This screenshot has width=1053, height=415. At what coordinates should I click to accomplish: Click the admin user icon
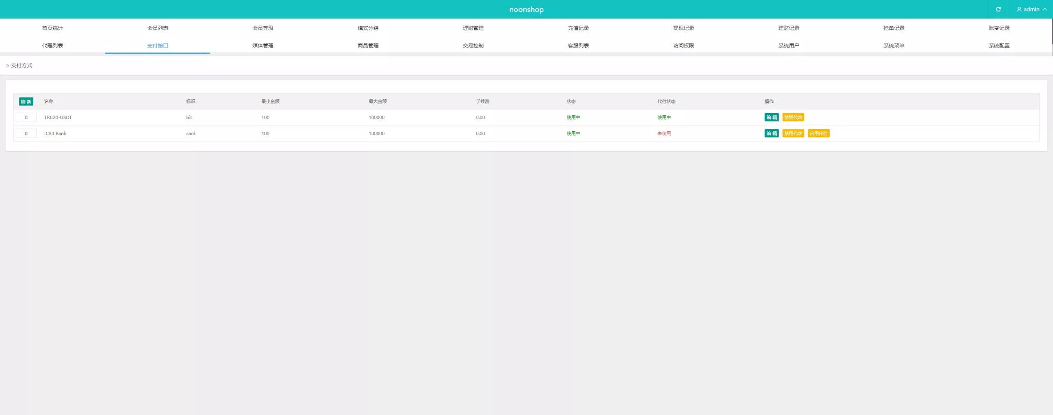(1019, 9)
